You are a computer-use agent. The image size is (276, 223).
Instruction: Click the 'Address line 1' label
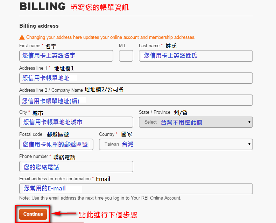coord(33,68)
